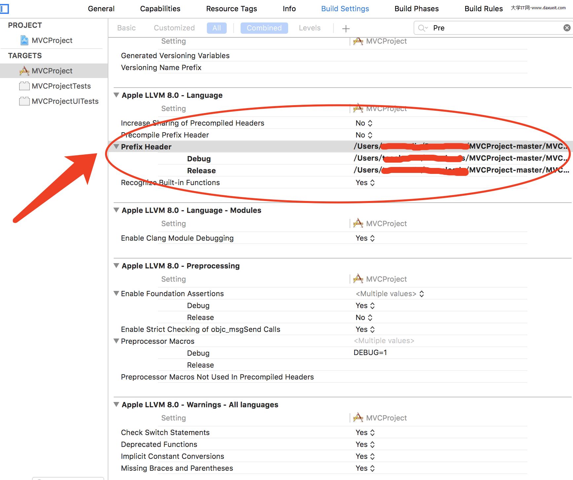Image resolution: width=573 pixels, height=480 pixels.
Task: Clear the search field with the X icon
Action: (x=567, y=28)
